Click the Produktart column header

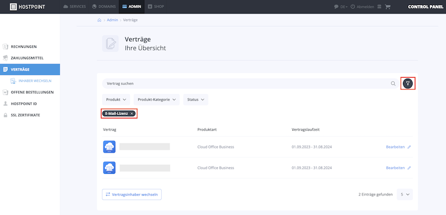(207, 130)
